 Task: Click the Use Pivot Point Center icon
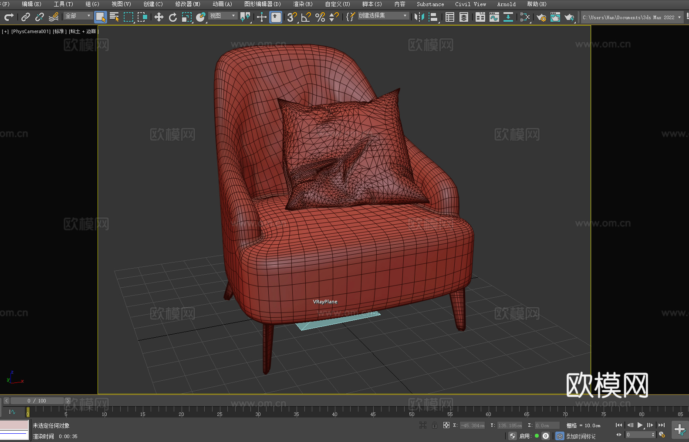click(245, 17)
